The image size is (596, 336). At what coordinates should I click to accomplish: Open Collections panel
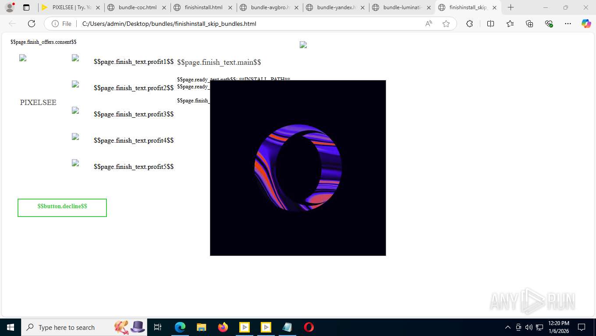(529, 24)
